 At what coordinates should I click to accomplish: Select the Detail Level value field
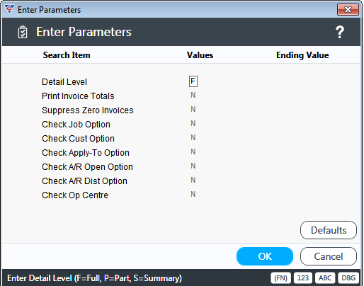pyautogui.click(x=193, y=81)
